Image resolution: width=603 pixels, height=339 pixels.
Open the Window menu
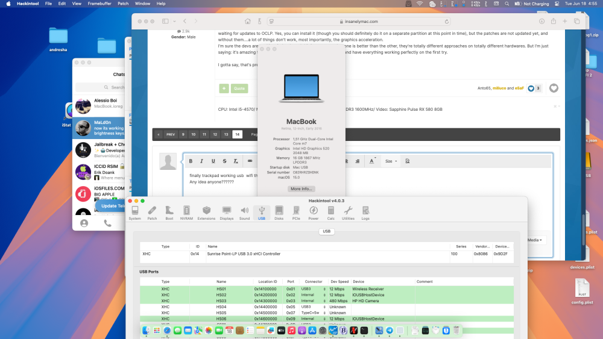(x=142, y=4)
